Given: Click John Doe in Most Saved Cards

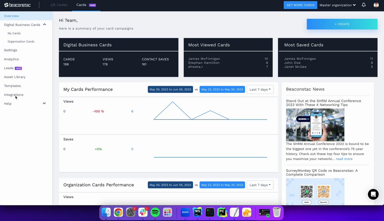Looking at the screenshot, I should (292, 63).
